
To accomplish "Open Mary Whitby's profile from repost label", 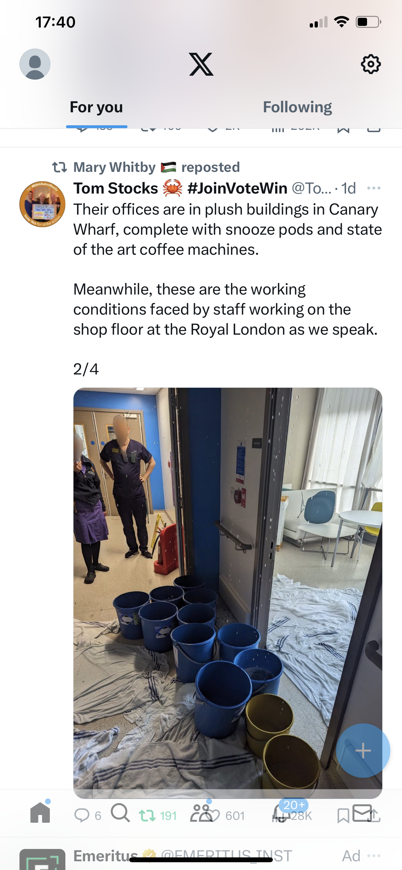I will 115,167.
